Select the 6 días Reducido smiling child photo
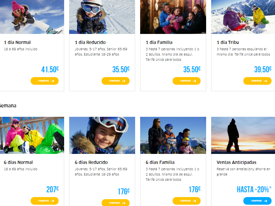The width and height of the screenshot is (275, 206). pos(102,135)
